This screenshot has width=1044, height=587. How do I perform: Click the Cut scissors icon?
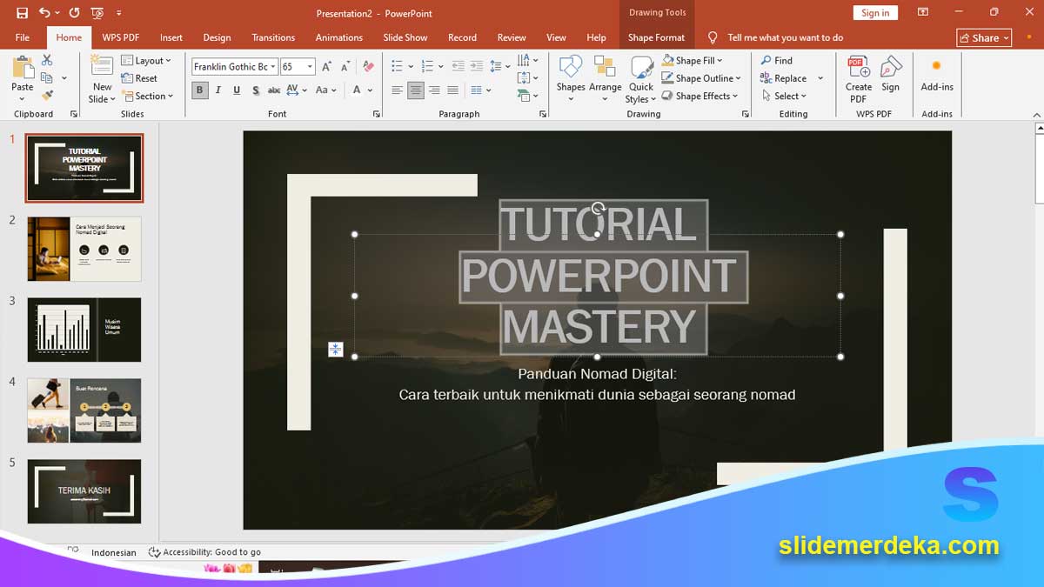pyautogui.click(x=47, y=60)
